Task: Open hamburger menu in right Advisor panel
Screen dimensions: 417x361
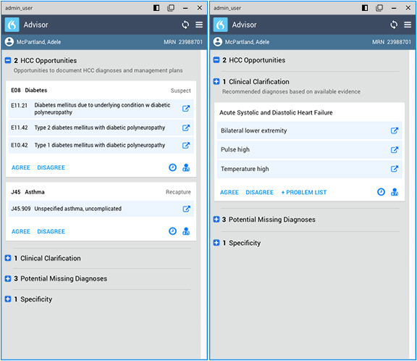Action: click(408, 25)
